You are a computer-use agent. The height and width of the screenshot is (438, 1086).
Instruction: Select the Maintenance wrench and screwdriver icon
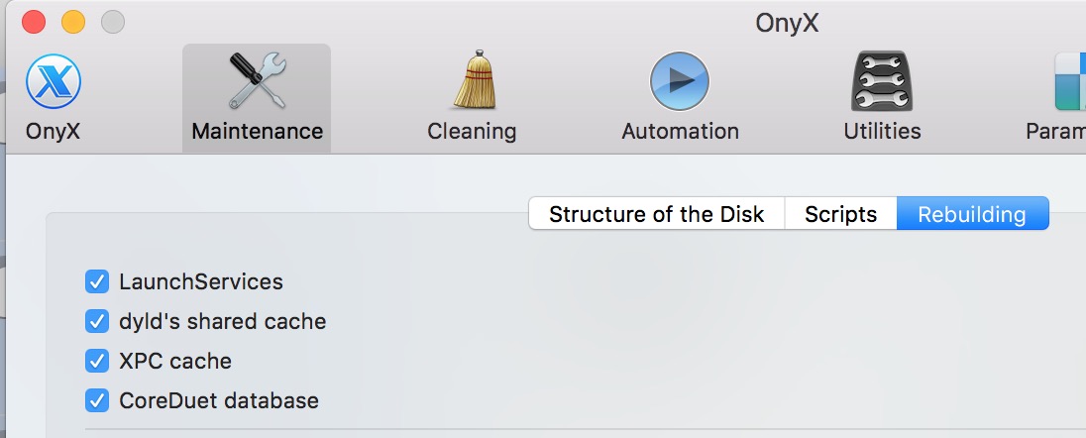point(257,81)
